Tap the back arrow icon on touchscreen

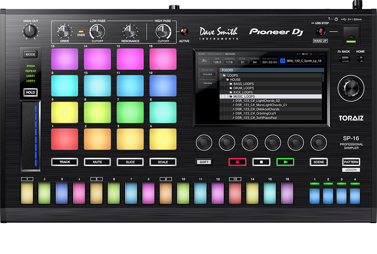[x=204, y=61]
